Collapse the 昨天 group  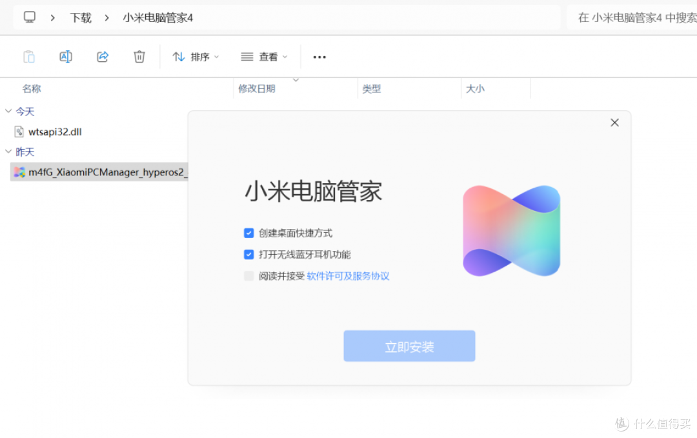point(8,152)
